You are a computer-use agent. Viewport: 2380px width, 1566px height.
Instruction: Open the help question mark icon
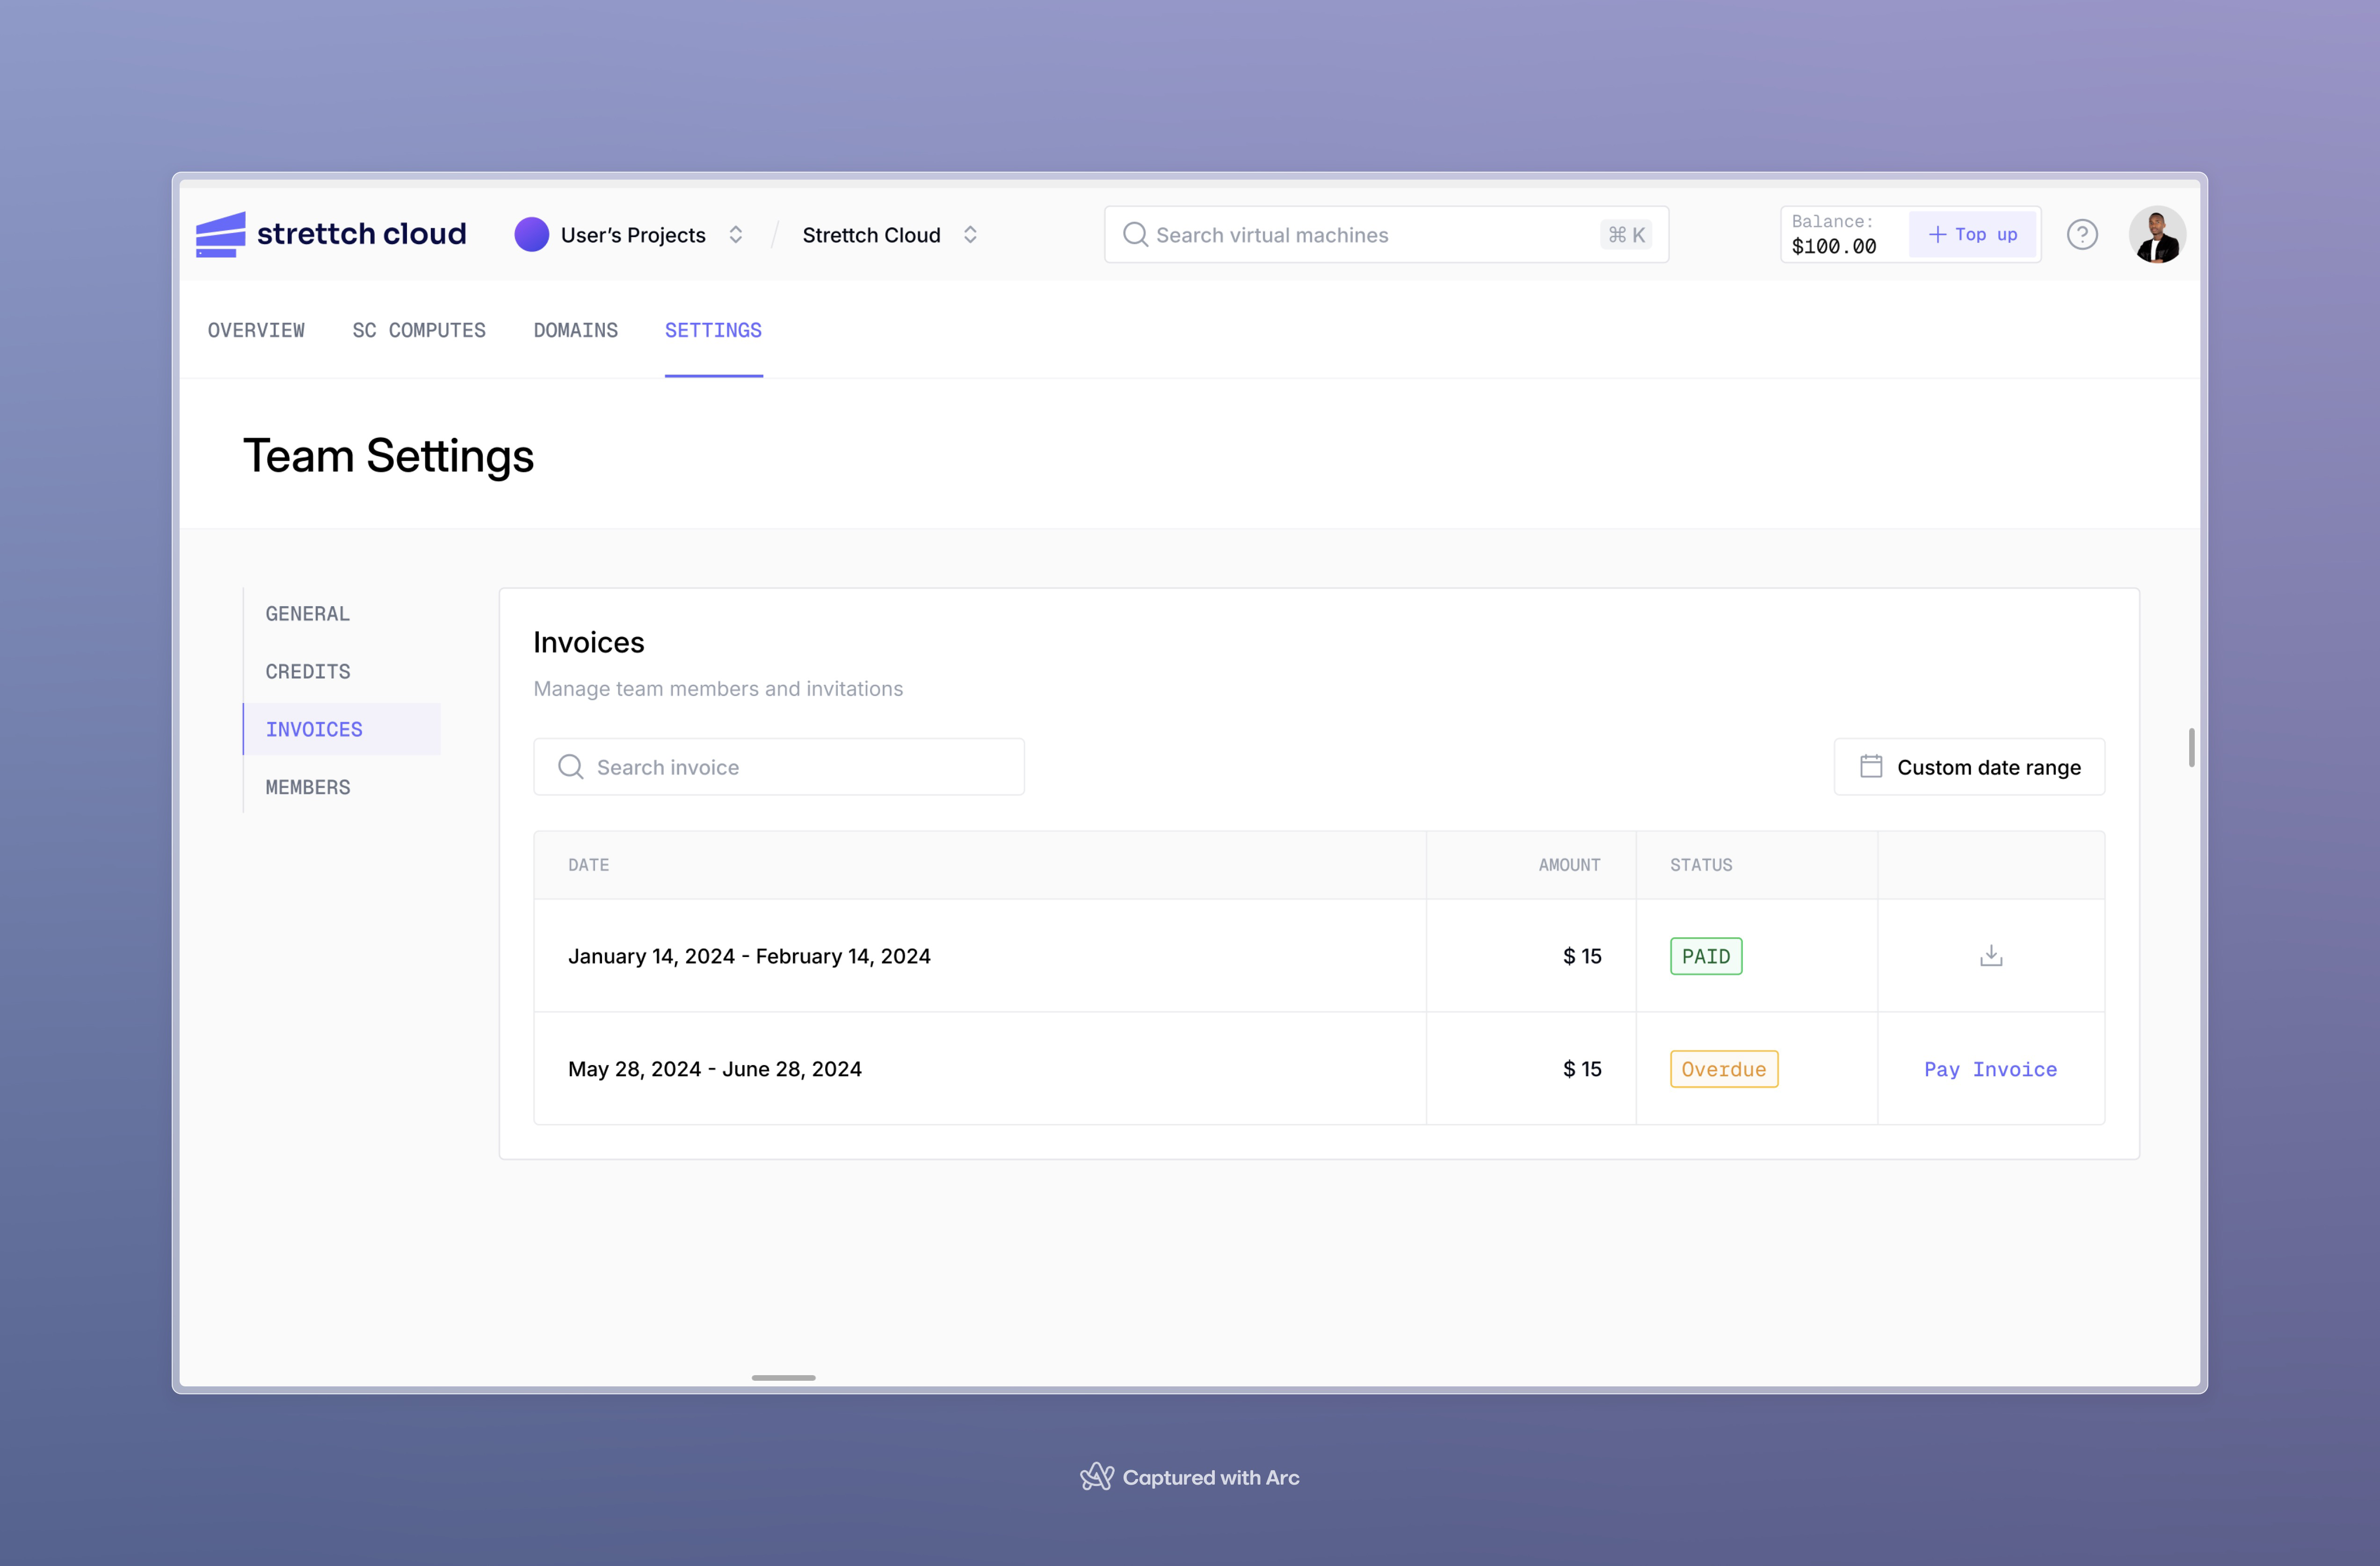pyautogui.click(x=2082, y=235)
